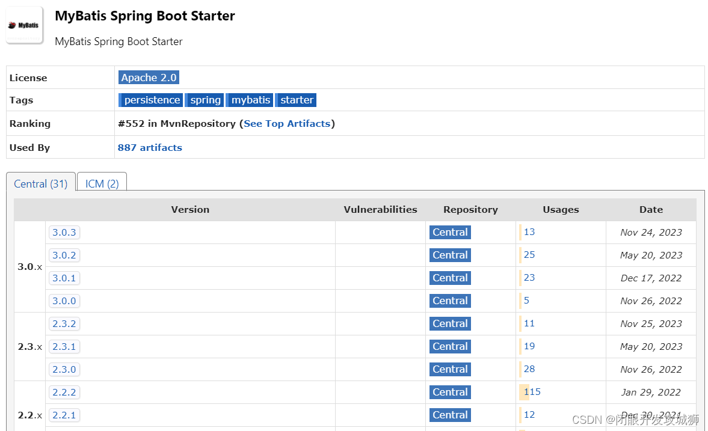Image resolution: width=708 pixels, height=431 pixels.
Task: Open the 11 usages of version 2.3.2
Action: point(529,323)
